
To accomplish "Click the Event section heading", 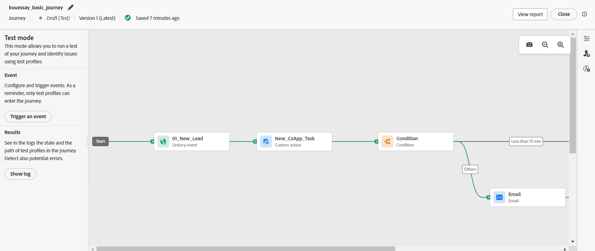I will [x=11, y=75].
